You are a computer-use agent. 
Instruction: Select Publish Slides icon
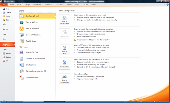coord(22,41)
